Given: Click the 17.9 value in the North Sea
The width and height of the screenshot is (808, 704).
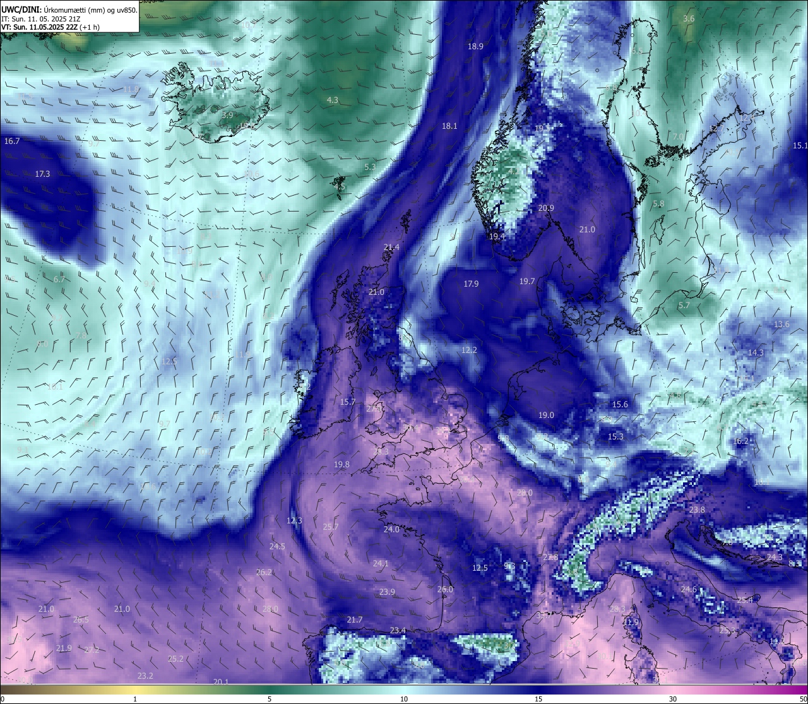Looking at the screenshot, I should [x=471, y=284].
